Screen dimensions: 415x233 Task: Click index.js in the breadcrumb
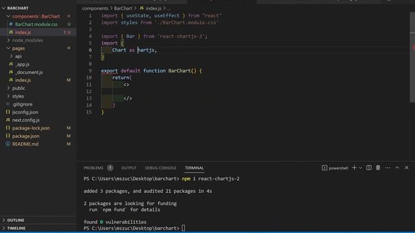[154, 8]
